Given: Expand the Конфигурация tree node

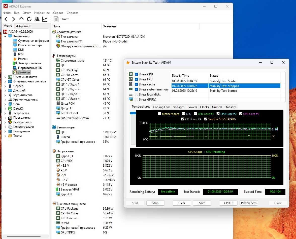Looking at the screenshot, I should point(5,127).
